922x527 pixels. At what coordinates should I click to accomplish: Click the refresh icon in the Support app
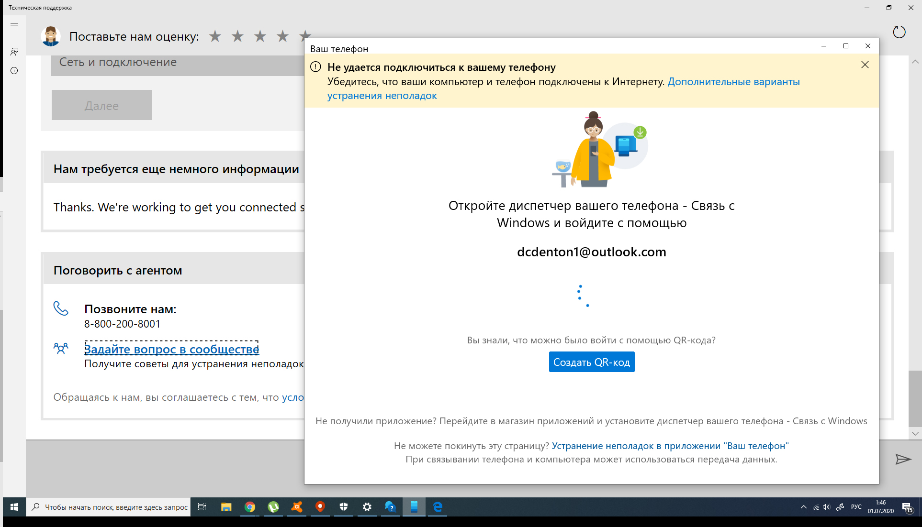click(x=900, y=32)
